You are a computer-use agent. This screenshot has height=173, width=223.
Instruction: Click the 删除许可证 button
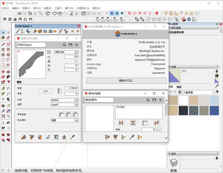[x=125, y=81]
